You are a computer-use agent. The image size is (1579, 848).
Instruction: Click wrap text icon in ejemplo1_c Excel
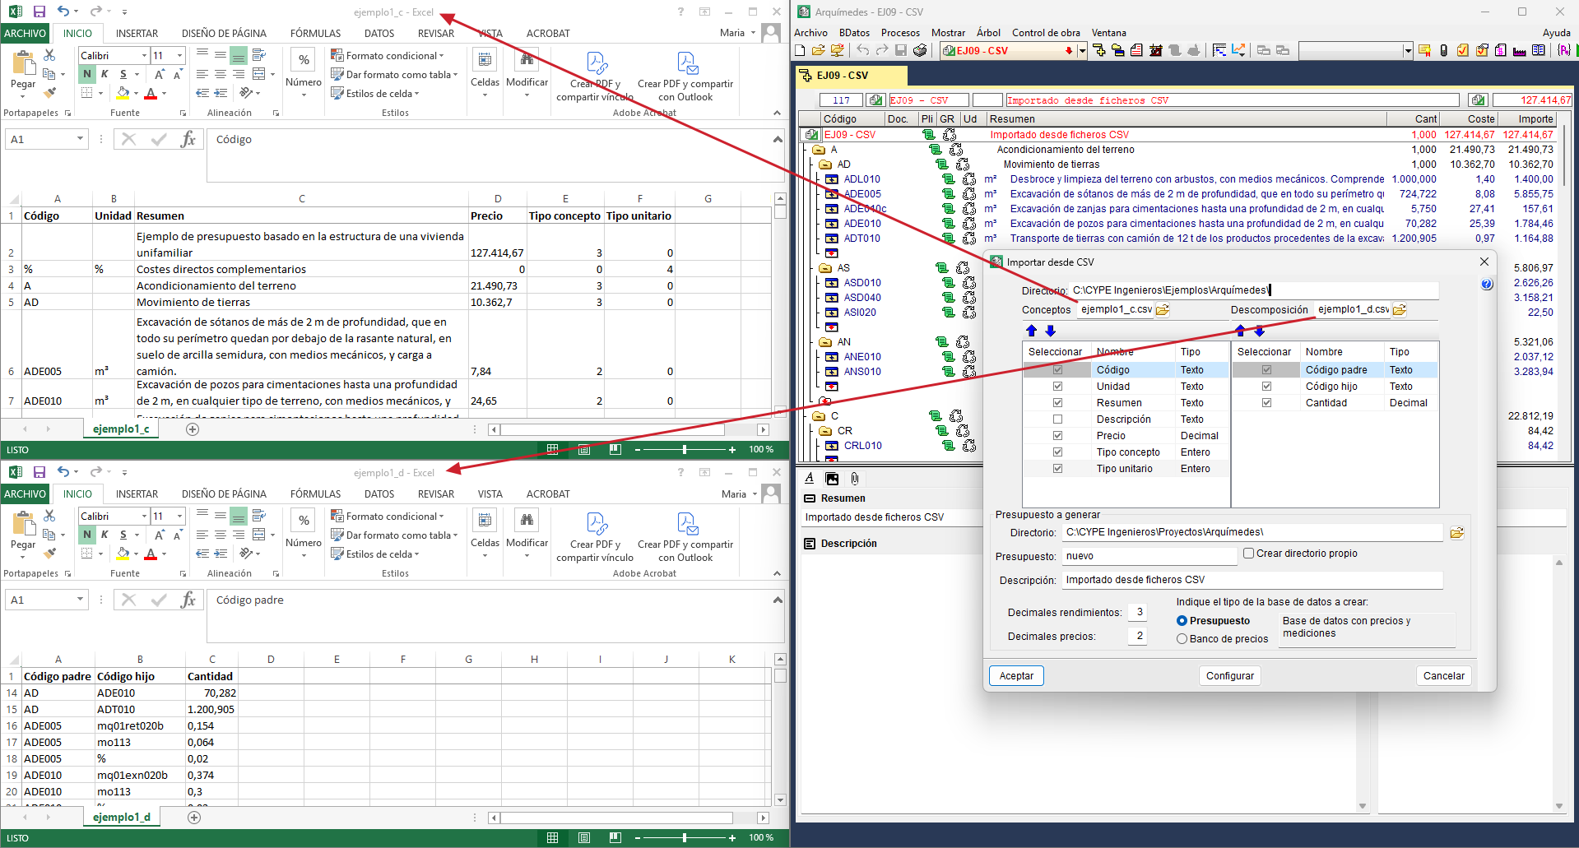coord(259,55)
